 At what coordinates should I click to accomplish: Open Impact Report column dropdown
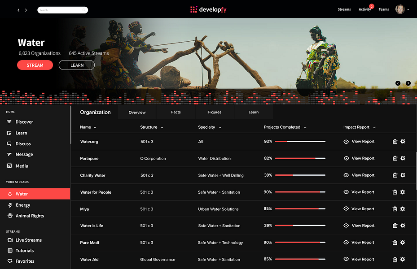pyautogui.click(x=374, y=127)
